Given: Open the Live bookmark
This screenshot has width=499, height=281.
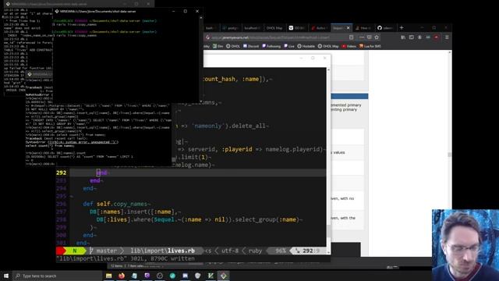Looking at the screenshot, I should click(x=289, y=46).
